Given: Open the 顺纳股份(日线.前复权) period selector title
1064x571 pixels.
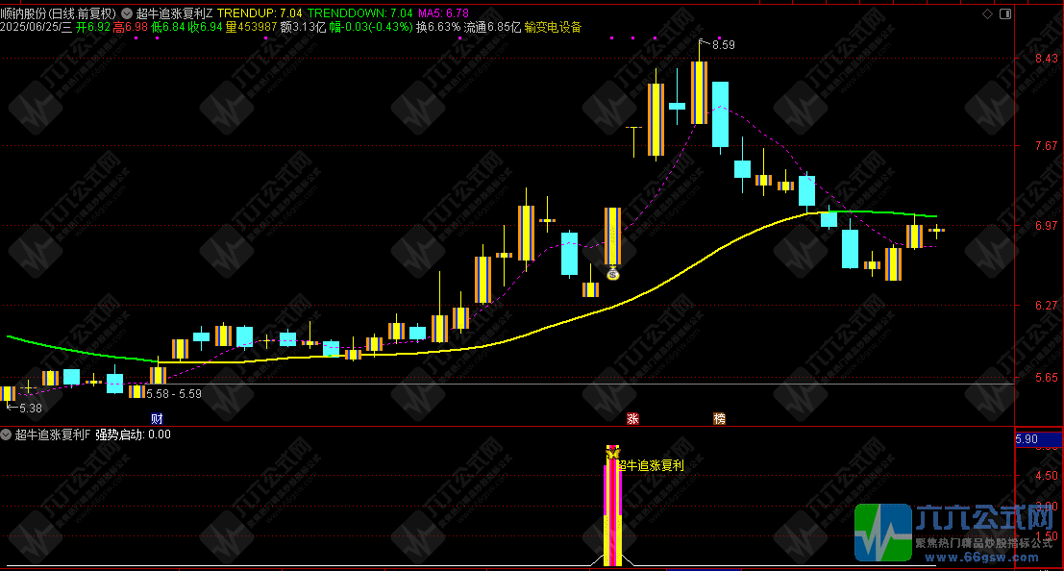Looking at the screenshot, I should 58,13.
